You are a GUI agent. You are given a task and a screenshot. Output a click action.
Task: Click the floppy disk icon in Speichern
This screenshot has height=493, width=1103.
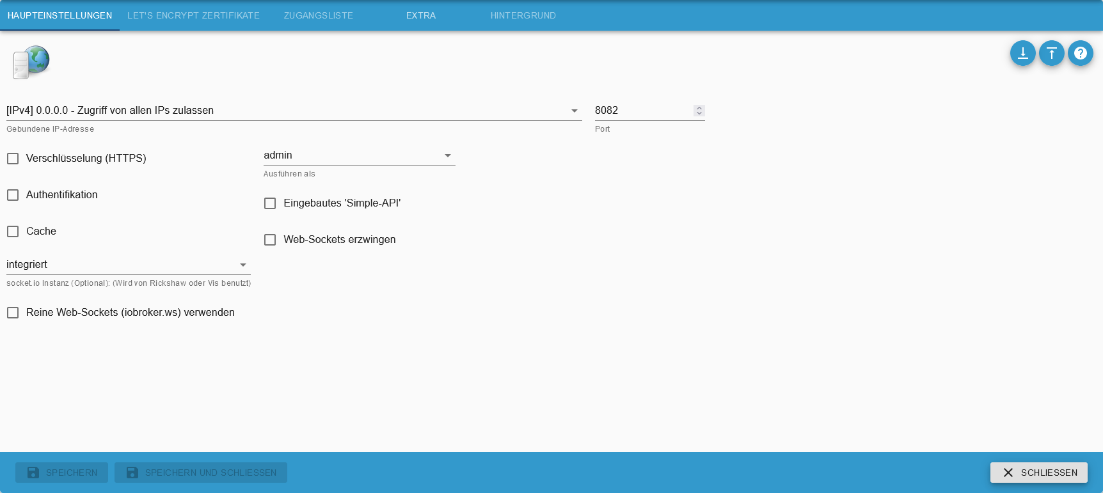pos(33,473)
